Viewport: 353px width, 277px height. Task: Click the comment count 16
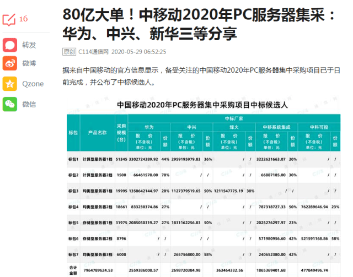pos(23,19)
